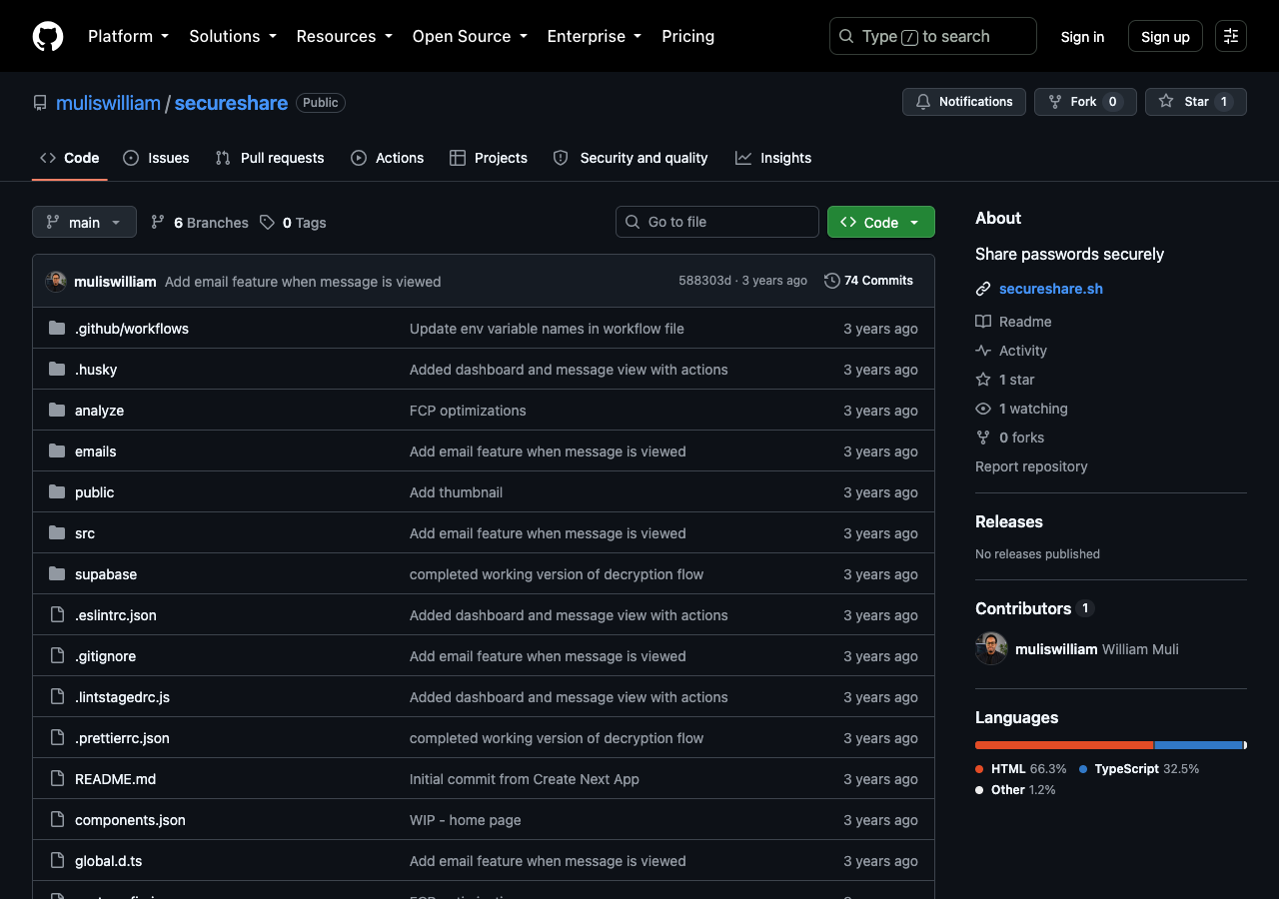Click the repository book icon beside muliswilliam
1279x899 pixels.
(40, 103)
